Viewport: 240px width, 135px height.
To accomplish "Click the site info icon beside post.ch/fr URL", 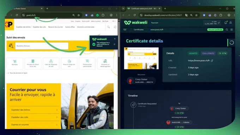I will click(x=23, y=15).
